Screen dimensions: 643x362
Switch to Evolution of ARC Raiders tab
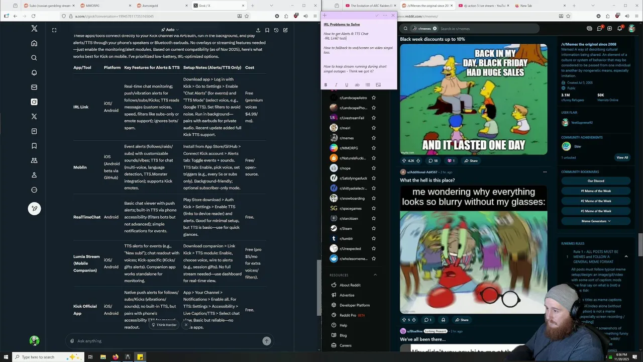(x=370, y=6)
